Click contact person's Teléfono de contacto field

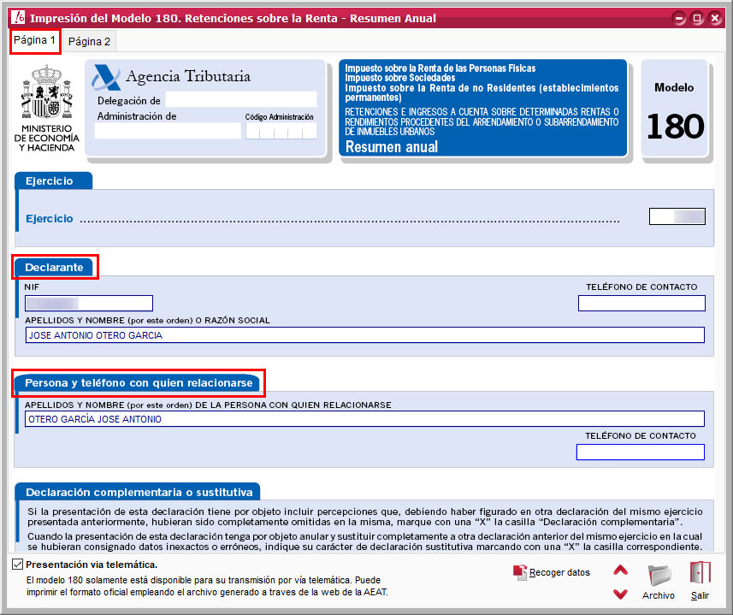[641, 452]
